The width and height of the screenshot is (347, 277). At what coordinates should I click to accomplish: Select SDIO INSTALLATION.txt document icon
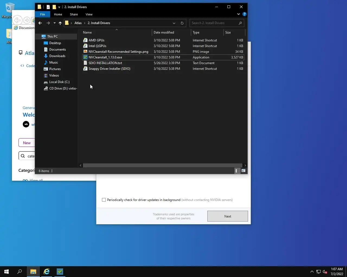pos(85,63)
